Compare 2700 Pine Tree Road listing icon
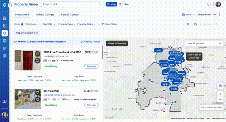226x122 pixels. pos(37,61)
